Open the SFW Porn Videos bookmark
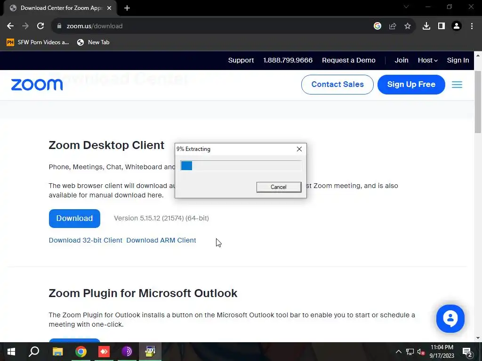The height and width of the screenshot is (361, 482). pos(38,42)
